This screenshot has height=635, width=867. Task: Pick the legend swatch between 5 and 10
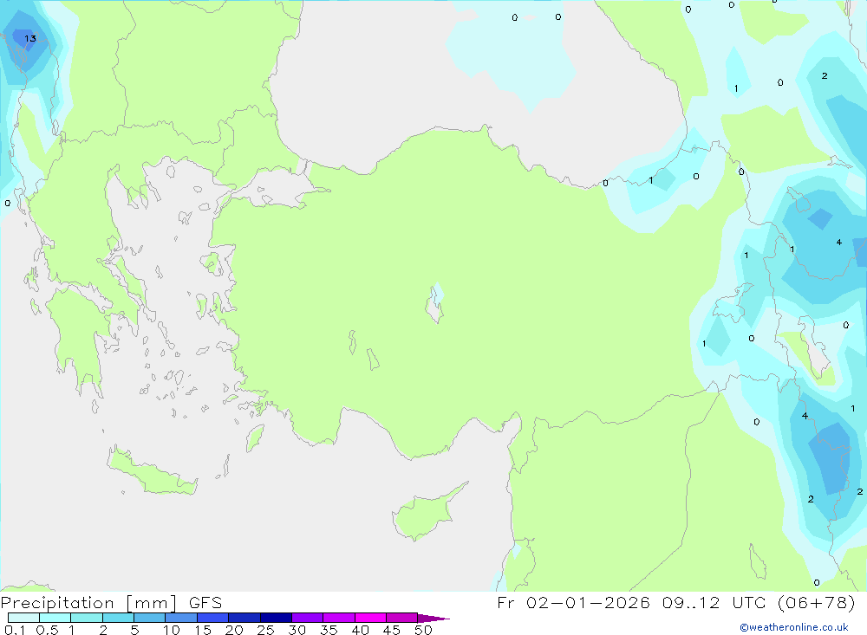coord(150,618)
